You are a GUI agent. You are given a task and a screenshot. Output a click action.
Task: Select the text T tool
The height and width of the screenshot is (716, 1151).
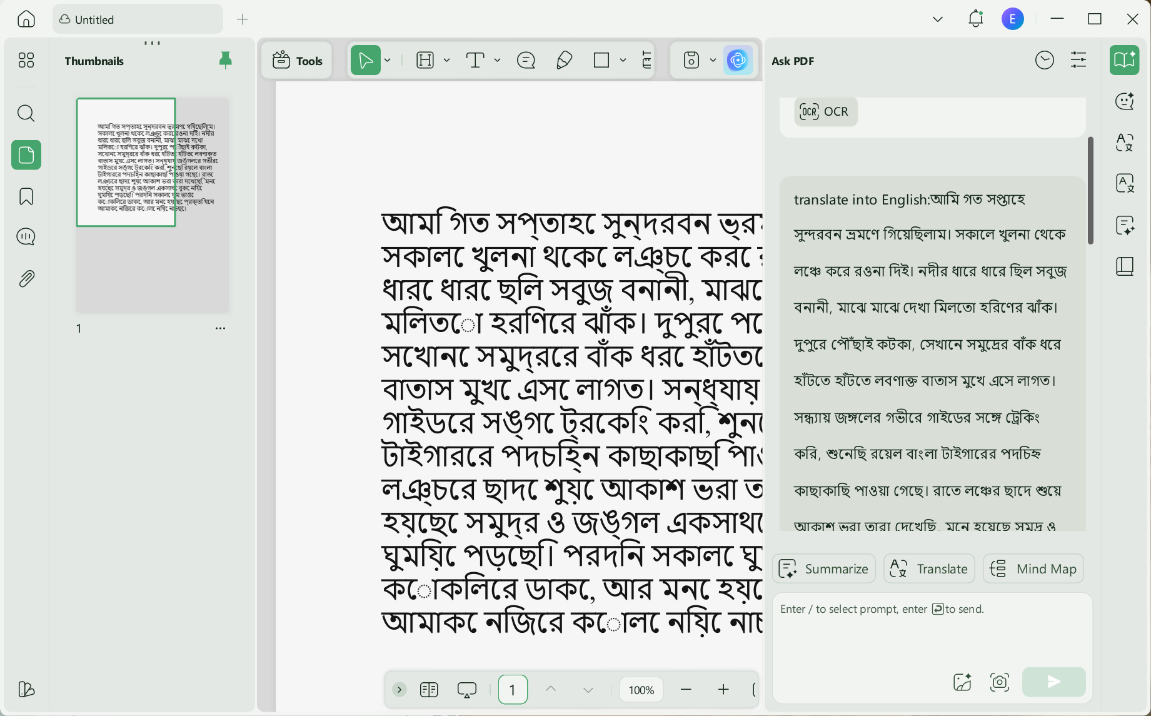(x=476, y=61)
